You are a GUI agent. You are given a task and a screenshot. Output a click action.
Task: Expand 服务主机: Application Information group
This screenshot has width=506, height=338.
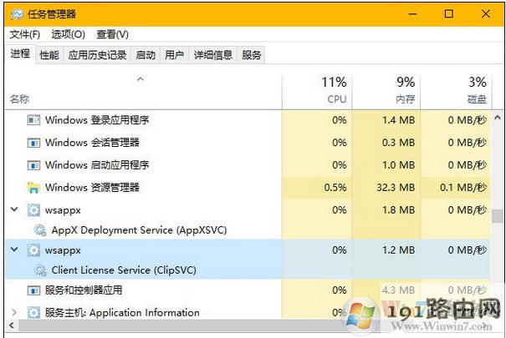pos(13,313)
